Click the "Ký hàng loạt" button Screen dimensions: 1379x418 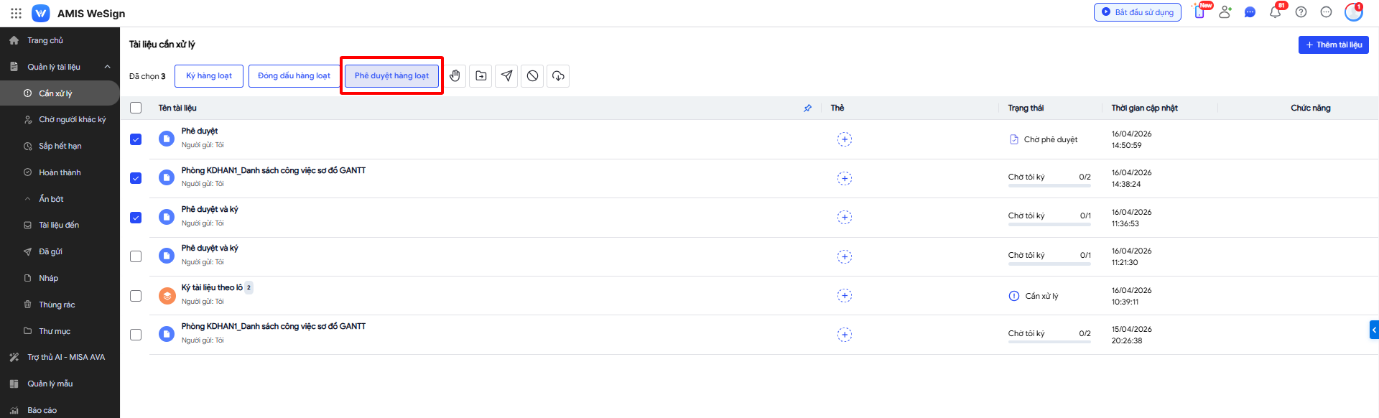209,76
